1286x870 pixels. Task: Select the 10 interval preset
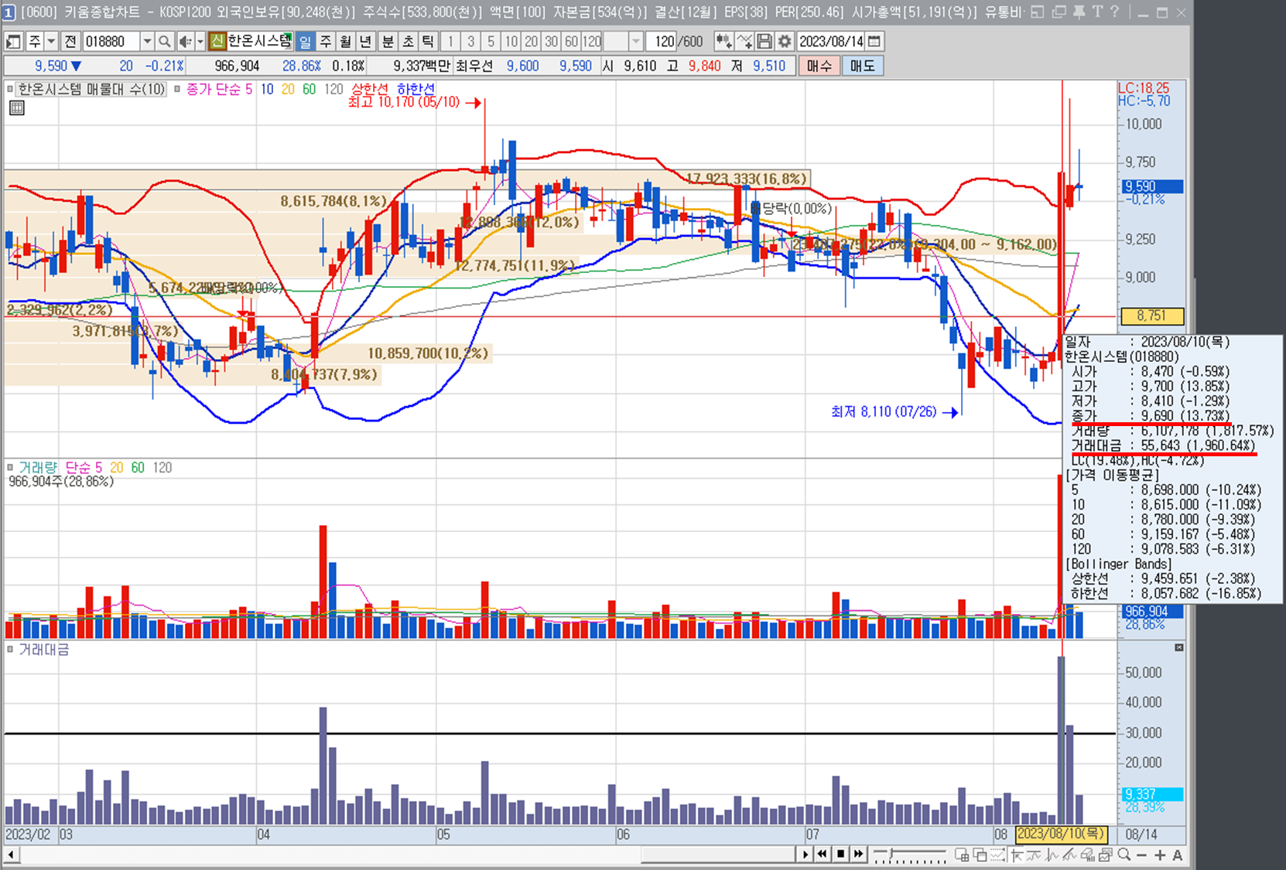click(511, 41)
